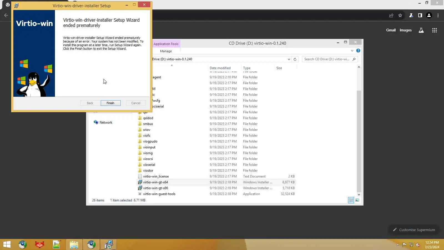The height and width of the screenshot is (250, 444).
Task: Select the vioserial folder name
Action: tap(149, 165)
